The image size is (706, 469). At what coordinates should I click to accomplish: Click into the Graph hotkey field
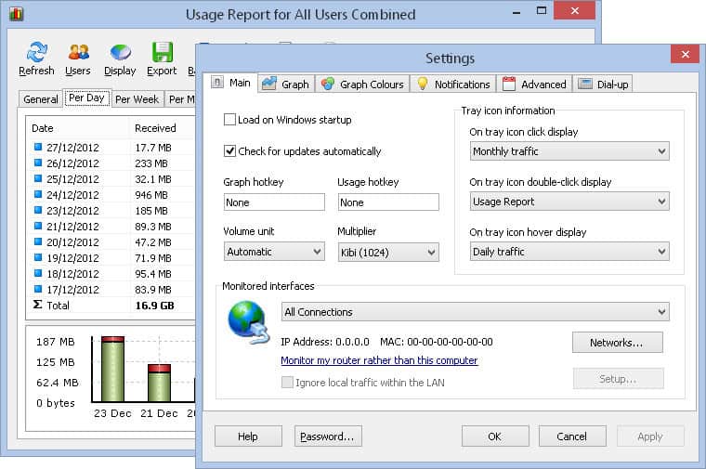point(274,202)
